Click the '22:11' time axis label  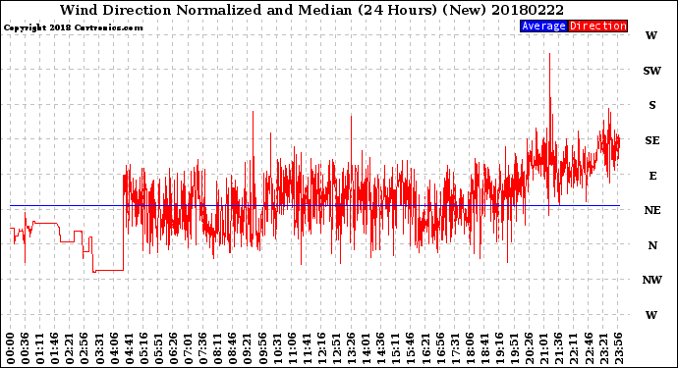click(x=574, y=348)
